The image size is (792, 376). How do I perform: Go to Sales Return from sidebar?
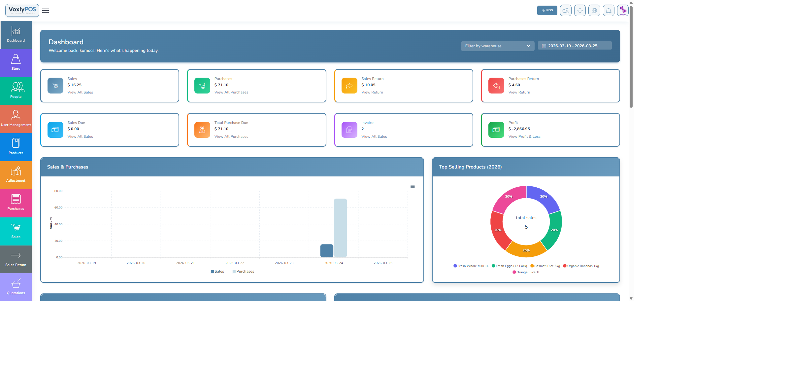pyautogui.click(x=16, y=259)
